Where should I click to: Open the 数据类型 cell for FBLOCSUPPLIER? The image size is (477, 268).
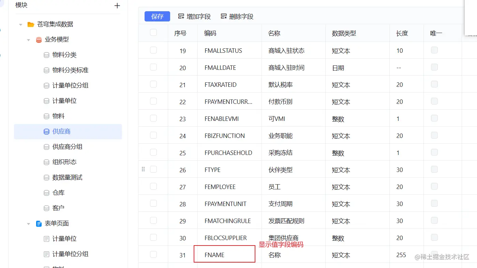357,238
